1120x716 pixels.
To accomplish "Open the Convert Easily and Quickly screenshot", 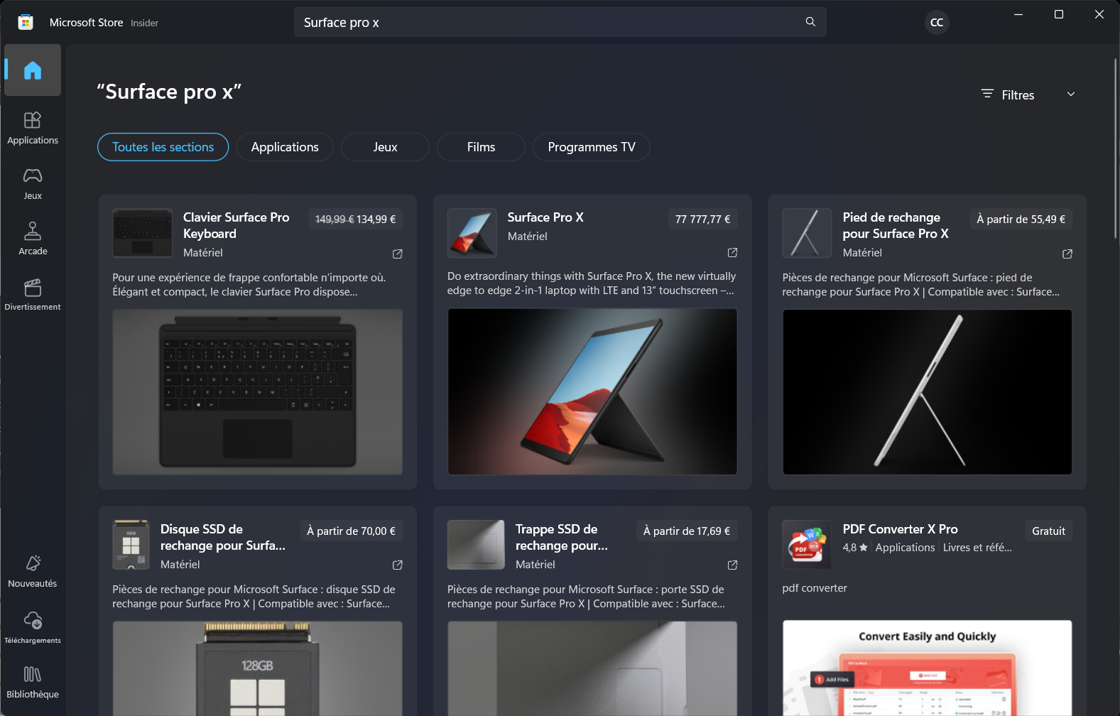I will pyautogui.click(x=928, y=668).
